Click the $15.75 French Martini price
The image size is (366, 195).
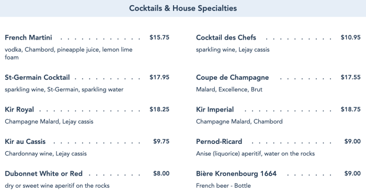pos(159,38)
